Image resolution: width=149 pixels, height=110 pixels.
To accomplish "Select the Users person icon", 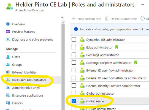I will tap(8, 57).
